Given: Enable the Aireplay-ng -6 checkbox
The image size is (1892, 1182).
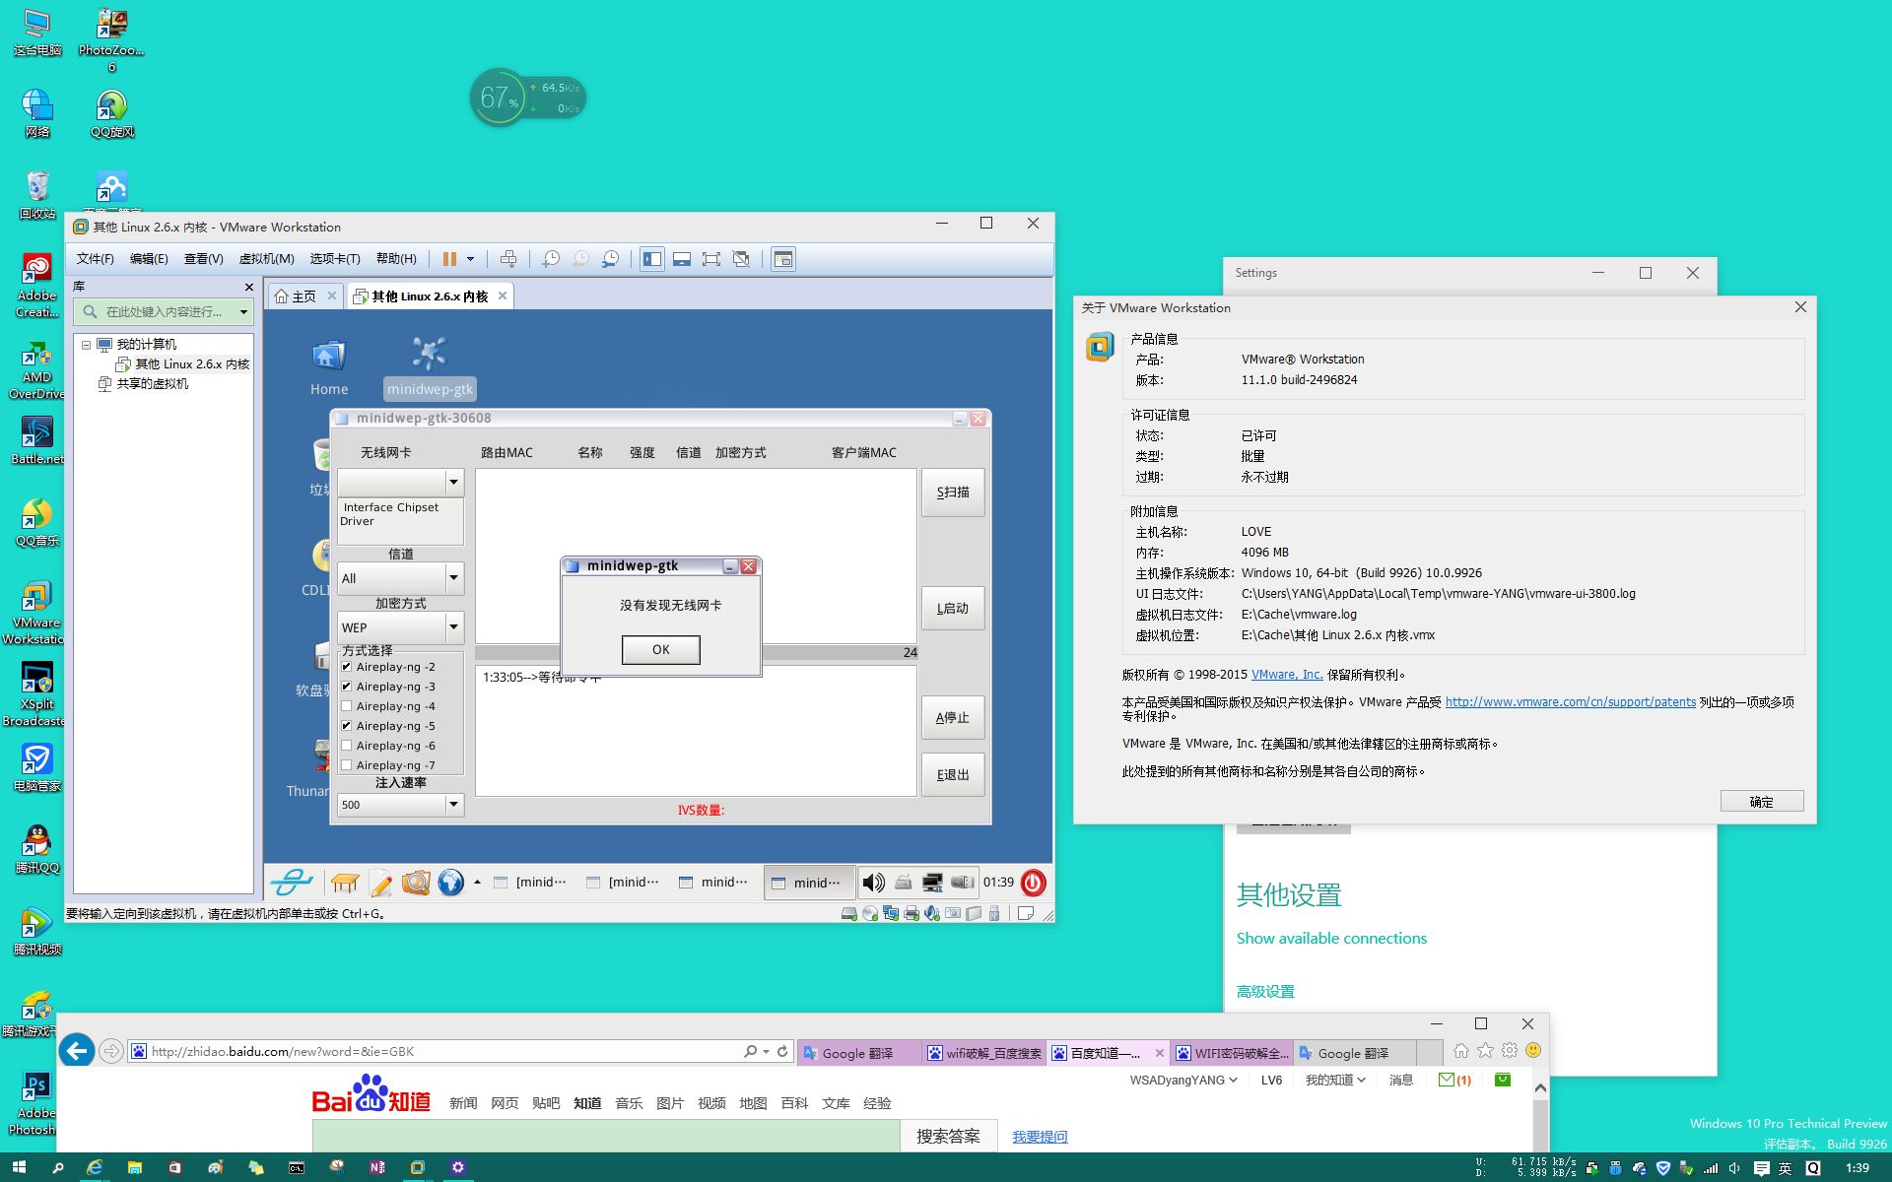Looking at the screenshot, I should pos(346,746).
